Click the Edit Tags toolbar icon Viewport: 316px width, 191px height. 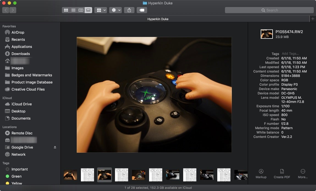click(x=142, y=10)
